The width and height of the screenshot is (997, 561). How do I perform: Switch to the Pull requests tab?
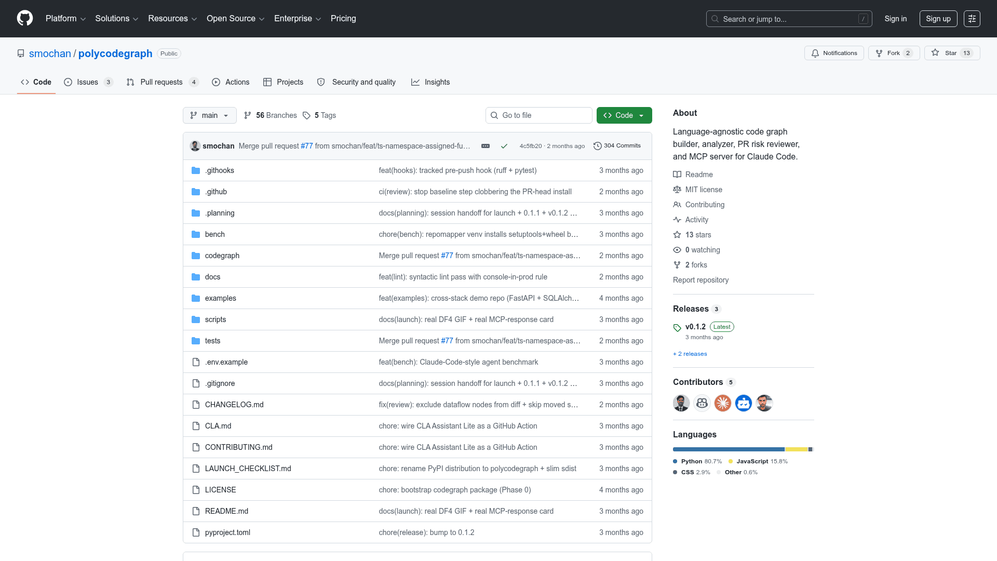(x=163, y=82)
